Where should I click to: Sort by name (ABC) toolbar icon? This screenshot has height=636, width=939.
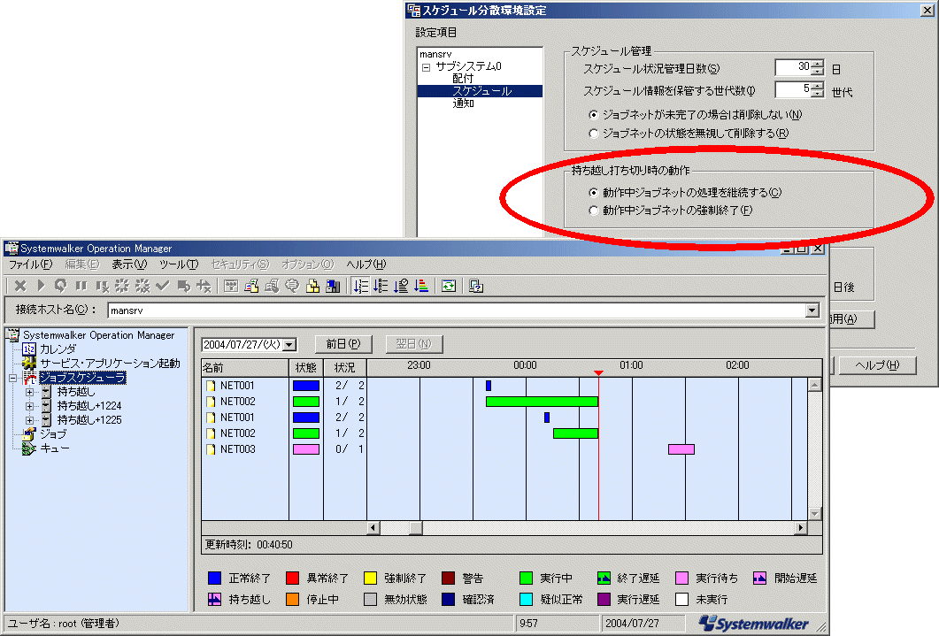tap(381, 286)
